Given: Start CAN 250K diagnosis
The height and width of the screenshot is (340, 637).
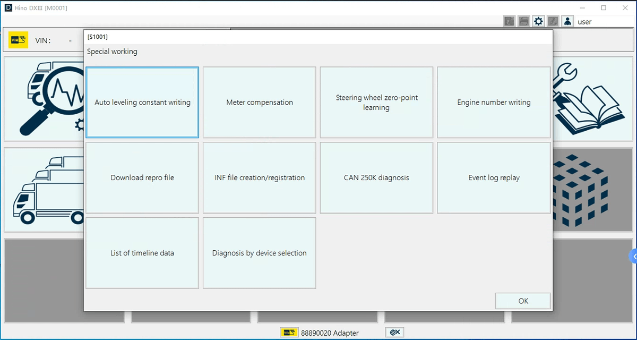Looking at the screenshot, I should [376, 178].
